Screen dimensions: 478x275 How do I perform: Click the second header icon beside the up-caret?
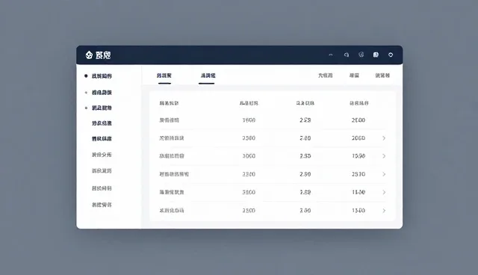[x=347, y=55]
